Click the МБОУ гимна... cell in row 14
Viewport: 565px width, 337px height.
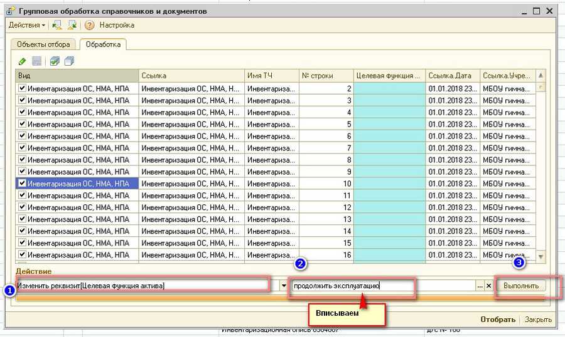[508, 231]
